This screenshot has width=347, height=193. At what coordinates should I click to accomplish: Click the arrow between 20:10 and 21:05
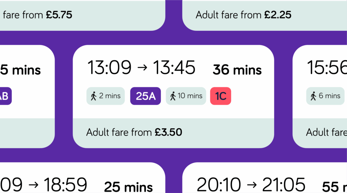252,186
